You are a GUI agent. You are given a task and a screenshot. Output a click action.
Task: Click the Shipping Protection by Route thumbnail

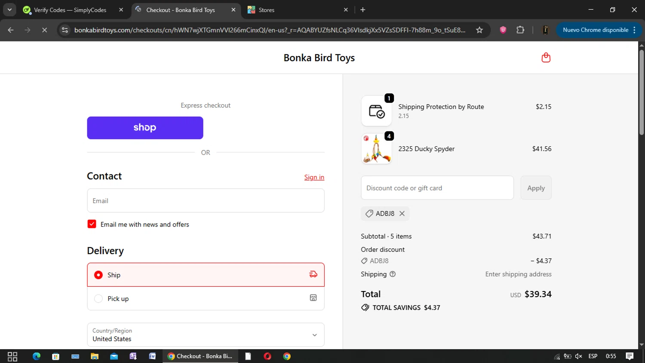(x=376, y=111)
